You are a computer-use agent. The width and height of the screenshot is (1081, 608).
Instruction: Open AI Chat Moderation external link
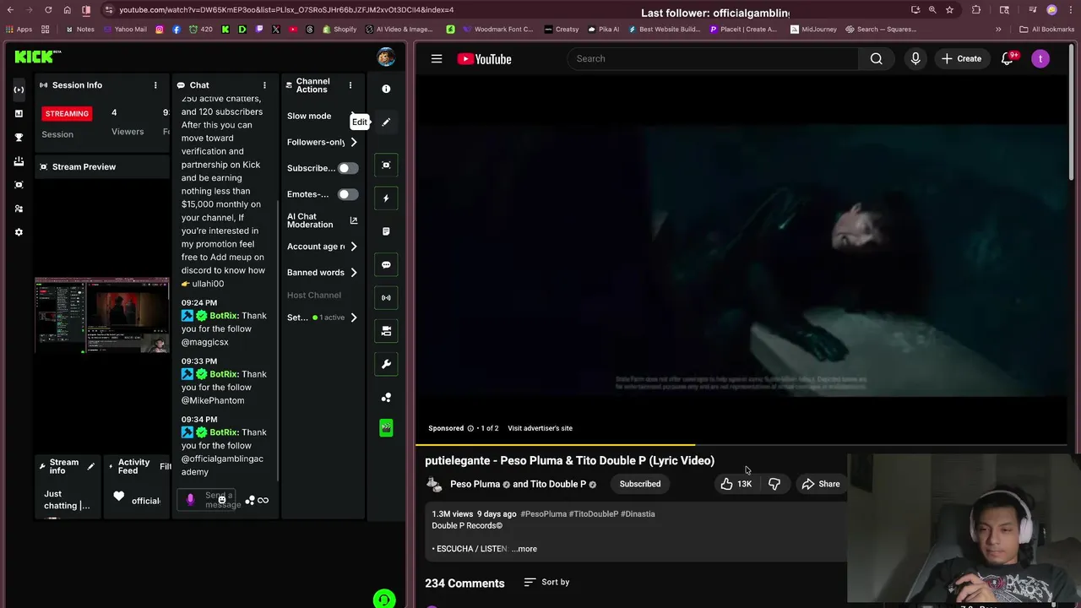click(x=354, y=220)
